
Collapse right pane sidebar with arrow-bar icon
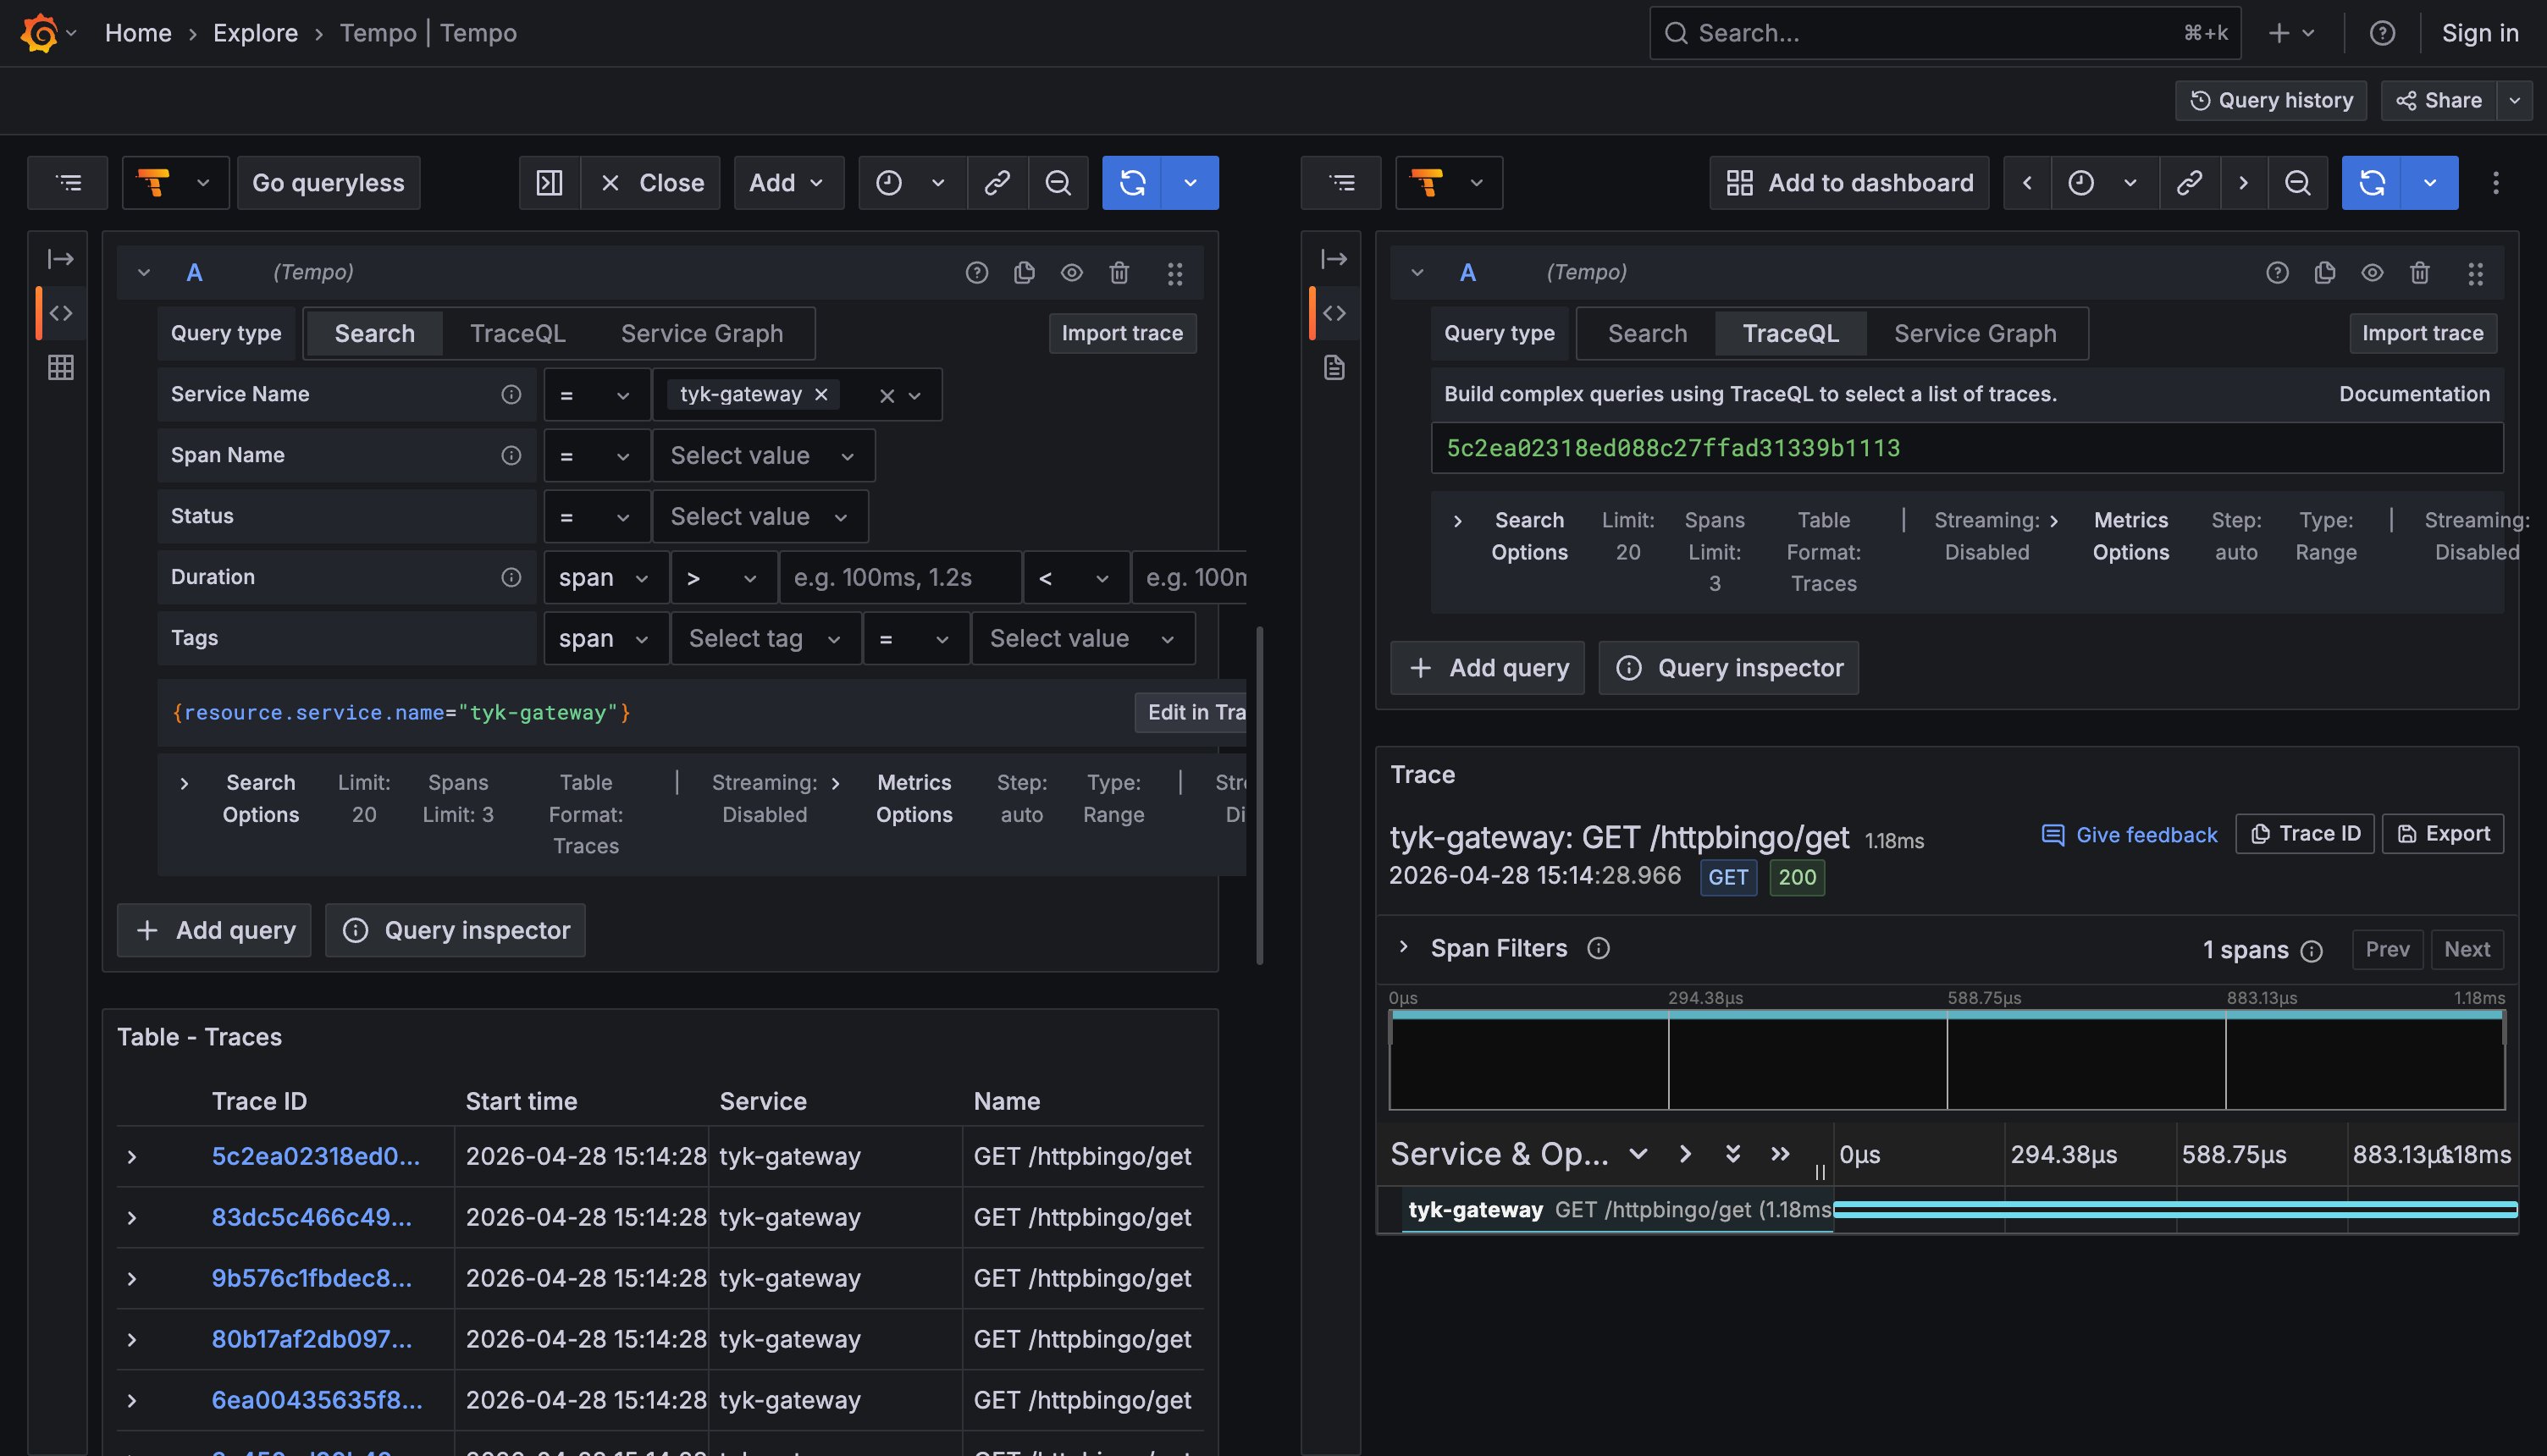pyautogui.click(x=1334, y=260)
